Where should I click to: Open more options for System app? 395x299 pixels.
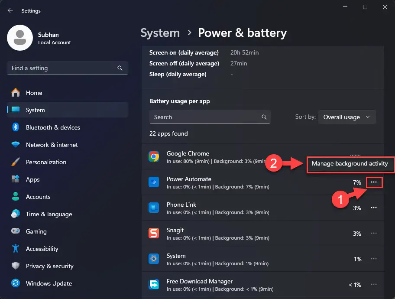(374, 259)
